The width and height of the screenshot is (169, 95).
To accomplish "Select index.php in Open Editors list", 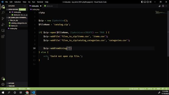I will coord(17,12).
